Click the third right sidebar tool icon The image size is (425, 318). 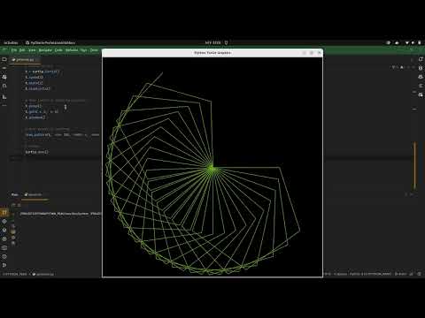coord(421,77)
